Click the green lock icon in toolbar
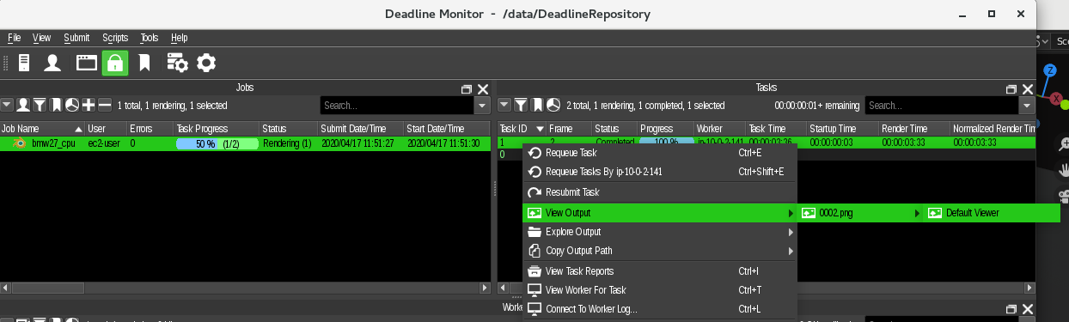 (x=115, y=63)
